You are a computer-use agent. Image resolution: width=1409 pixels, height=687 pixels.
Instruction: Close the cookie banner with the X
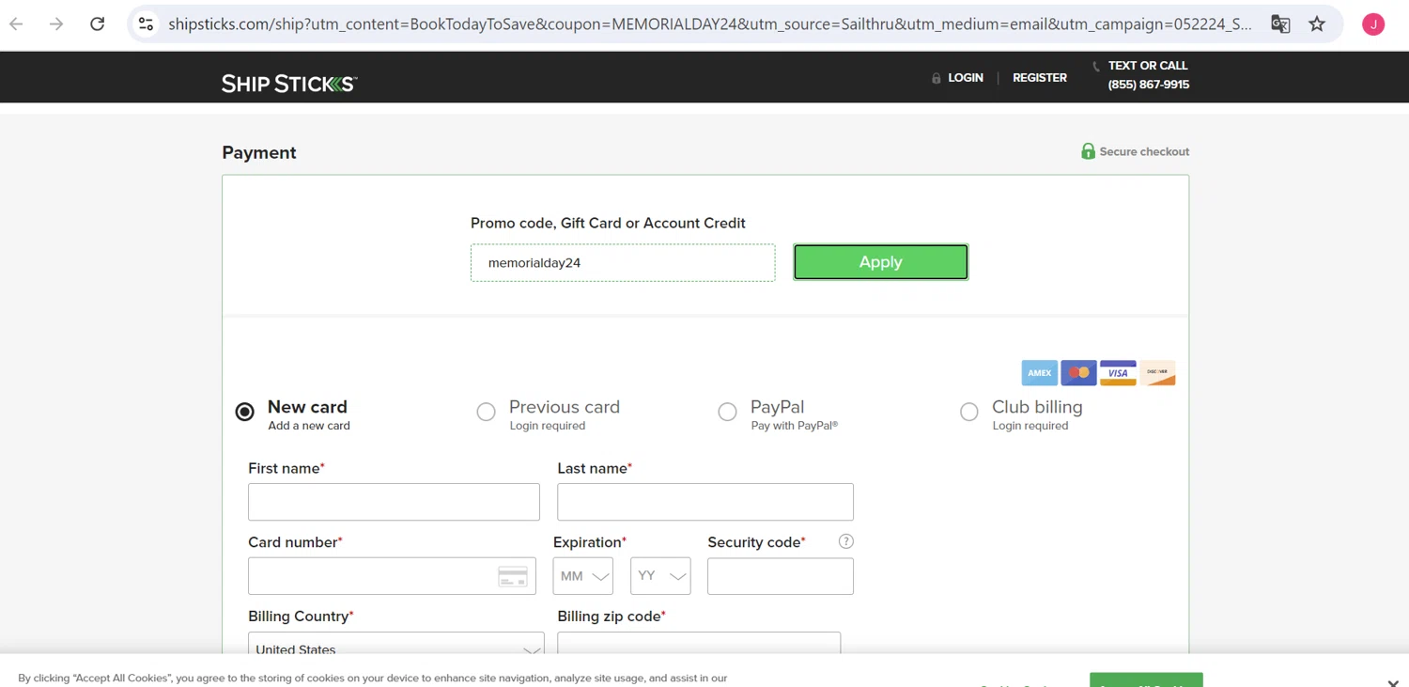(x=1392, y=681)
